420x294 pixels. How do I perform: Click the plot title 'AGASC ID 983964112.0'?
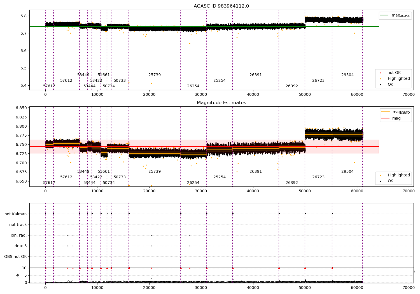(x=221, y=6)
